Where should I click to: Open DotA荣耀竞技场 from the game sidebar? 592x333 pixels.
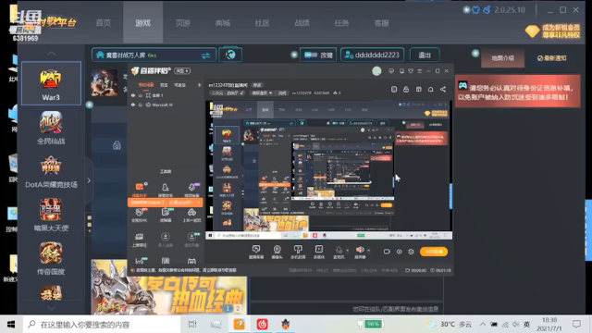(51, 172)
